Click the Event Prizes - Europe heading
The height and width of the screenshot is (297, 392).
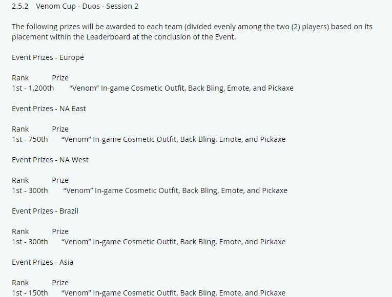[48, 57]
